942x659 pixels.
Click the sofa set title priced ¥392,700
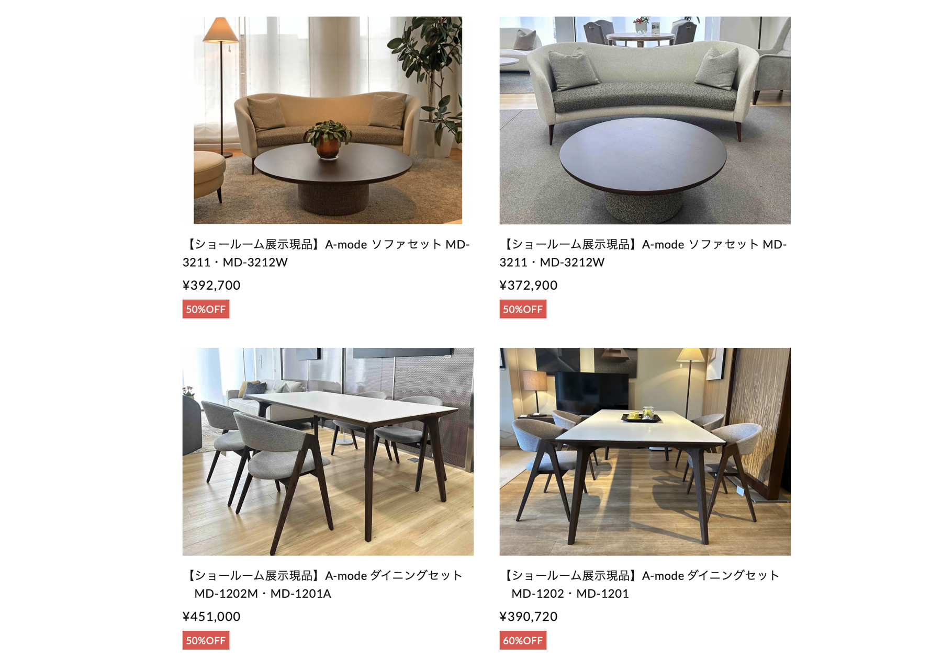326,253
